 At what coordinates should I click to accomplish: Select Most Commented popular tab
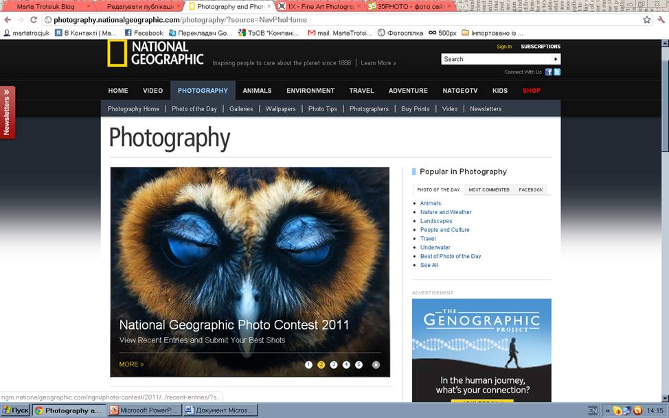(x=489, y=190)
